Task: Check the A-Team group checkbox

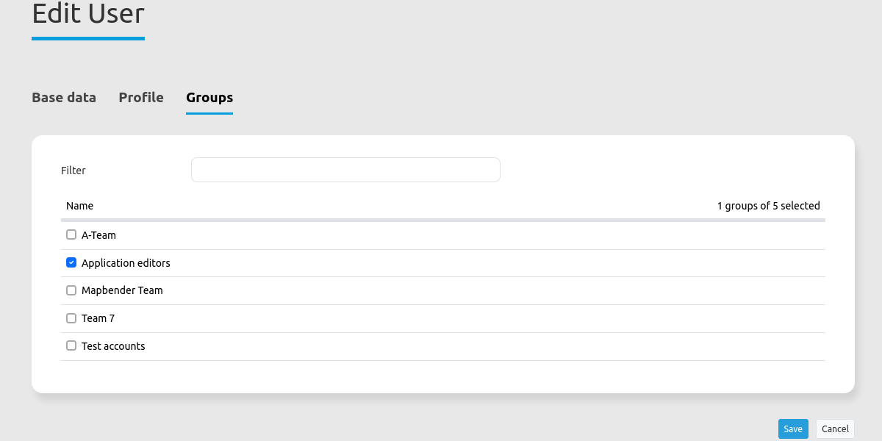Action: click(71, 235)
